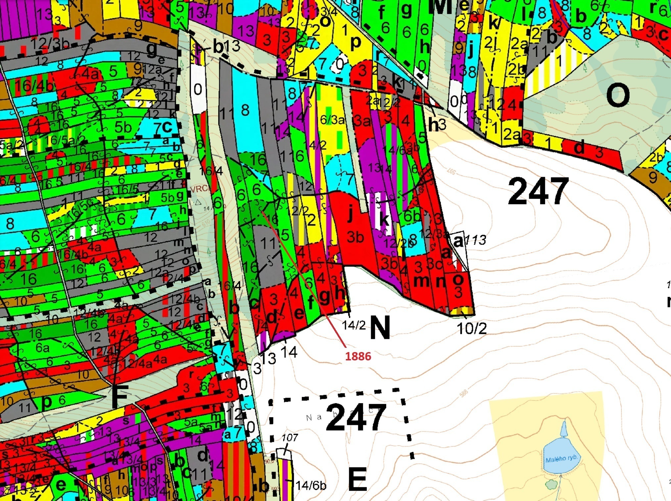Click the 14/2 label next to N
671x501 pixels.
pyautogui.click(x=354, y=325)
